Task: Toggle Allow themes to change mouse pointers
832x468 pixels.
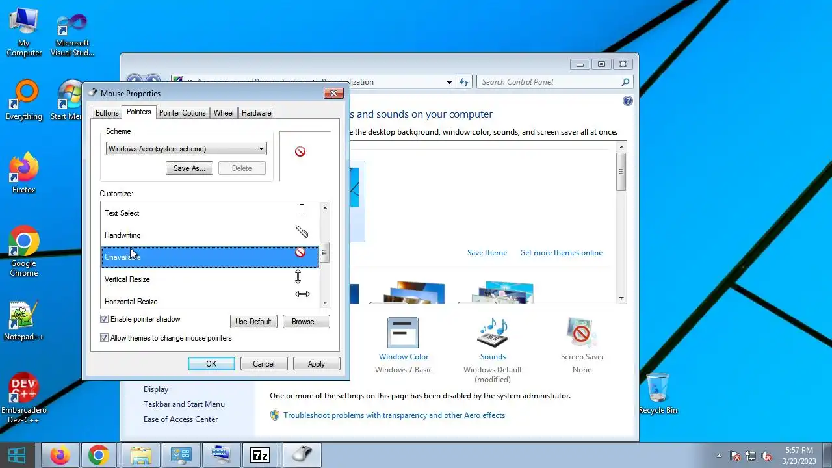Action: (x=104, y=338)
